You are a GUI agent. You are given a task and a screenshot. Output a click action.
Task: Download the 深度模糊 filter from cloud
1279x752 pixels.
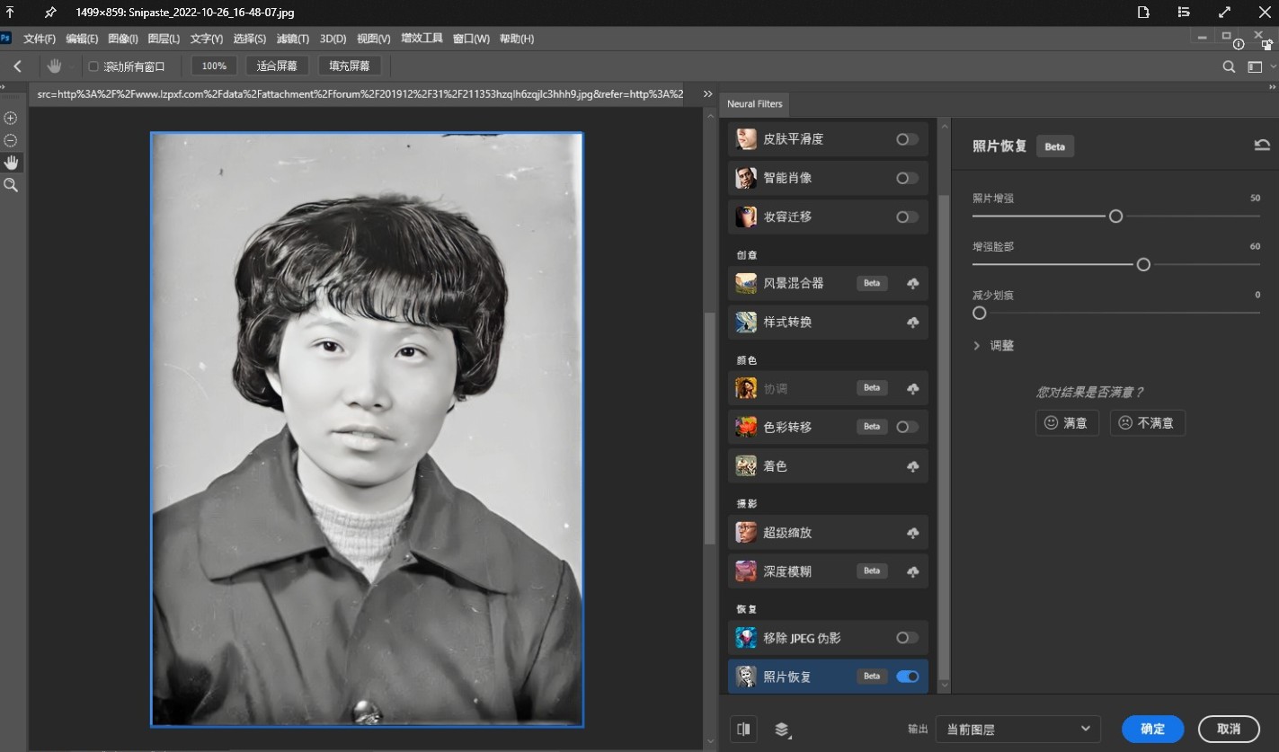click(x=913, y=571)
